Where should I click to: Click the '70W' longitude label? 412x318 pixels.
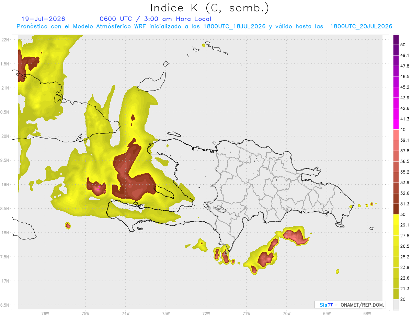tap(286, 314)
